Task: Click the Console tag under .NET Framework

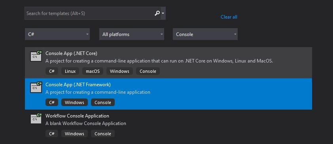Action: [103, 102]
